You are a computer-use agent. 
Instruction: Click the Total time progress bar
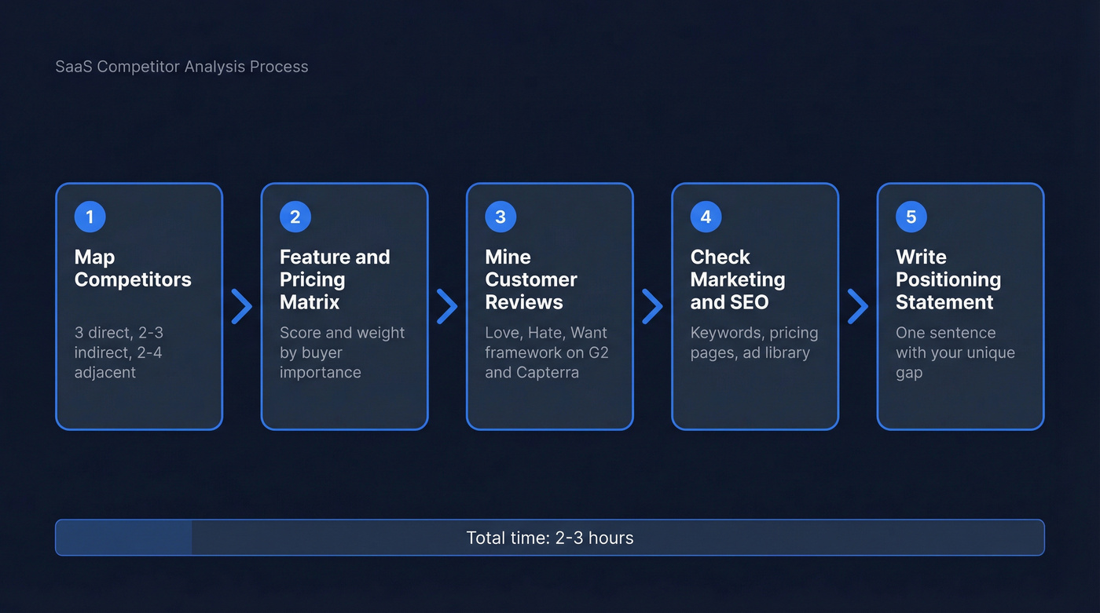[x=550, y=538]
